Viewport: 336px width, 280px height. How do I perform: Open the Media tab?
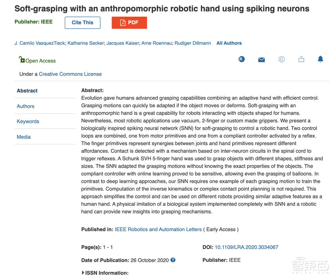pos(24,137)
